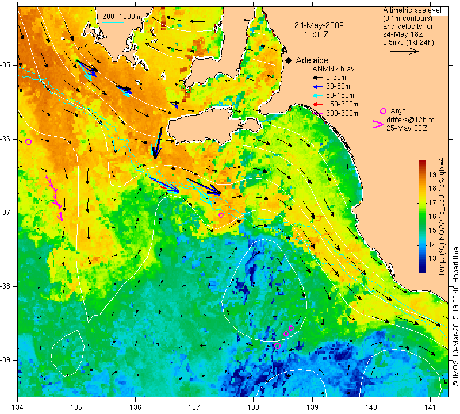The image size is (460, 414).
Task: Click the '0-30m' depth label
Action: click(x=336, y=78)
